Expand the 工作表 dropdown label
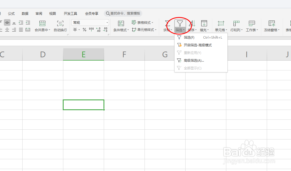 click(x=252, y=30)
